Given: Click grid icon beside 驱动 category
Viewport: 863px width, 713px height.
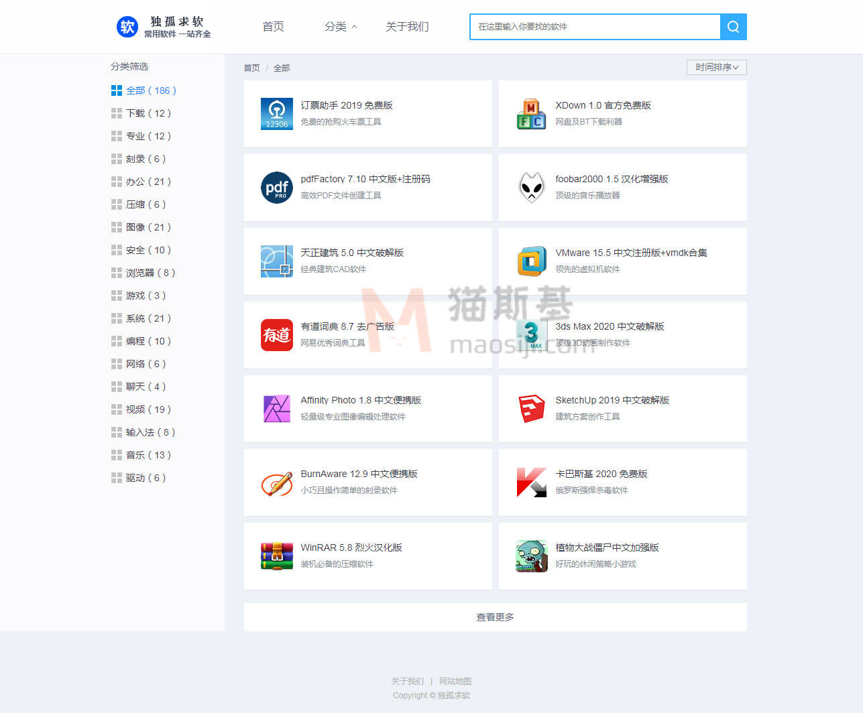Looking at the screenshot, I should coord(117,478).
